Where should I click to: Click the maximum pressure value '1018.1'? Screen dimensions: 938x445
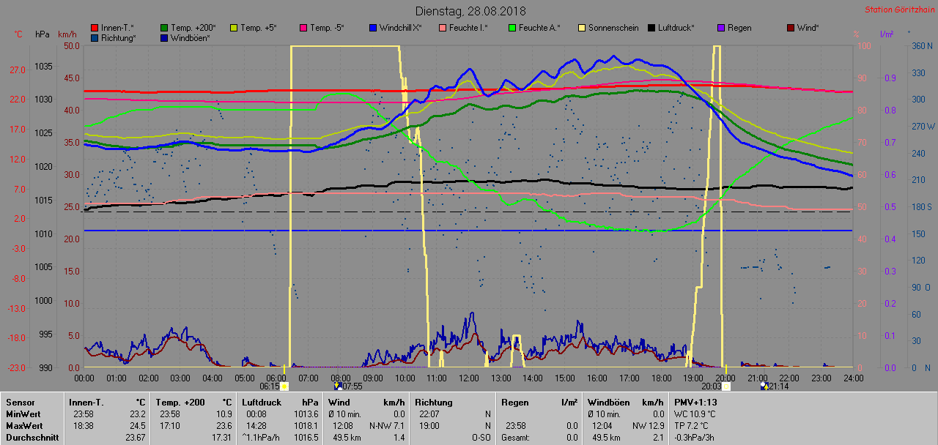coord(306,425)
